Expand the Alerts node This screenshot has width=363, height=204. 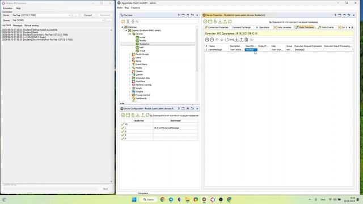(x=130, y=61)
